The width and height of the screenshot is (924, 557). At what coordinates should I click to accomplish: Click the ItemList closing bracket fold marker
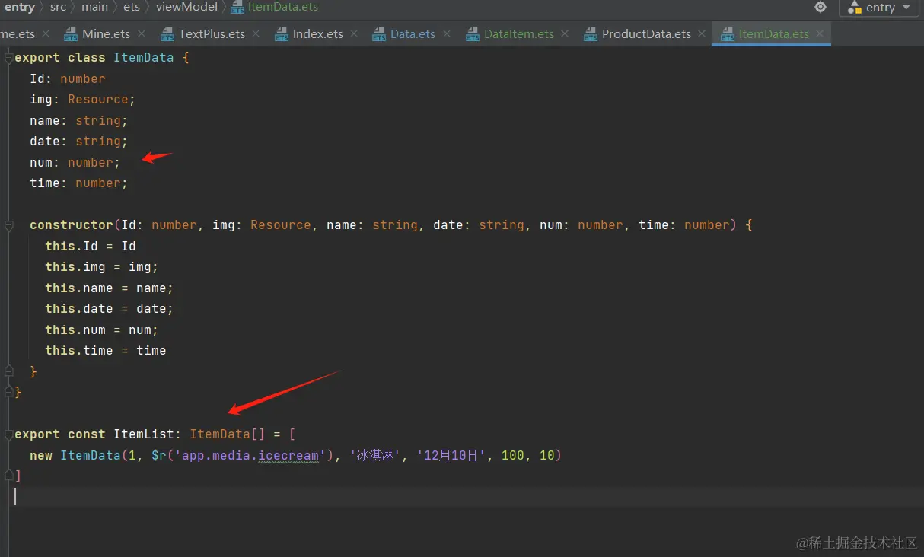click(8, 476)
